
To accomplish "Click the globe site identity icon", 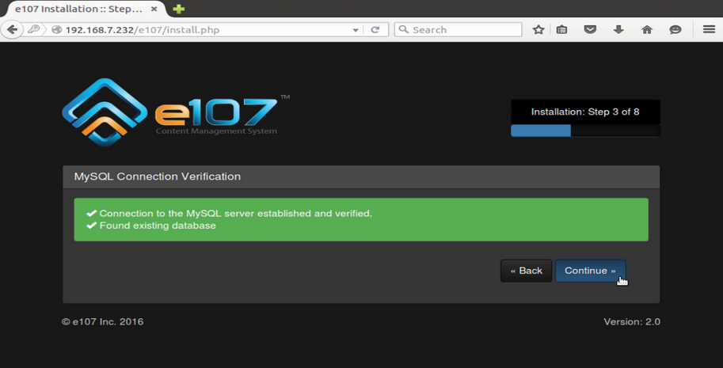I will [57, 30].
